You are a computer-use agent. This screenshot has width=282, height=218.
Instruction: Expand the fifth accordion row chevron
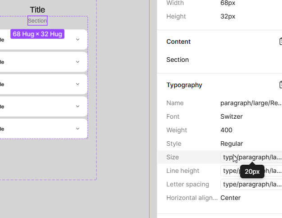tap(77, 129)
